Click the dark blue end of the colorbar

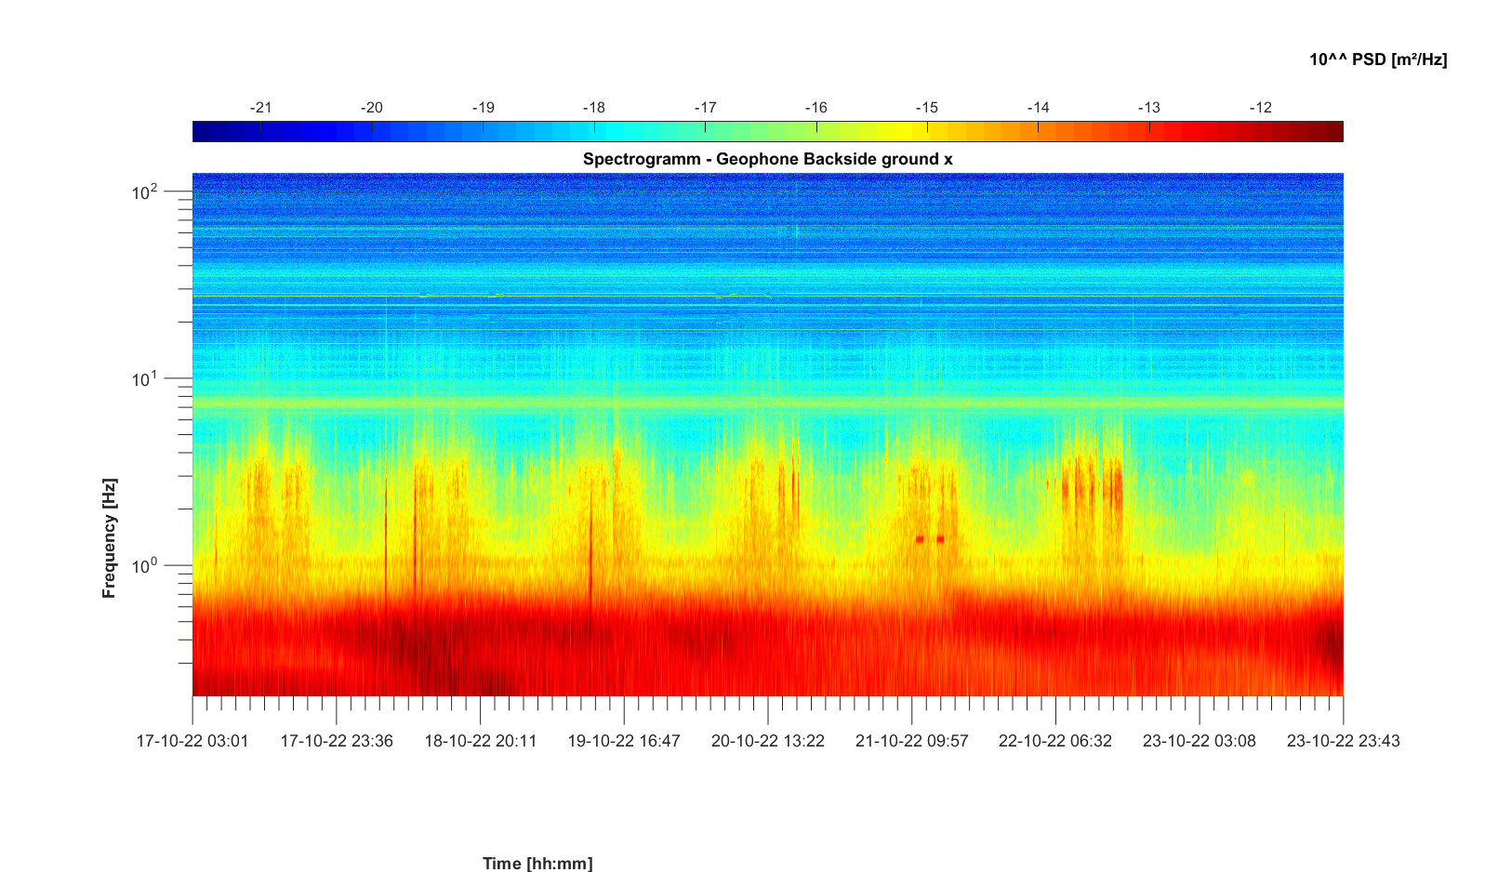[x=201, y=131]
